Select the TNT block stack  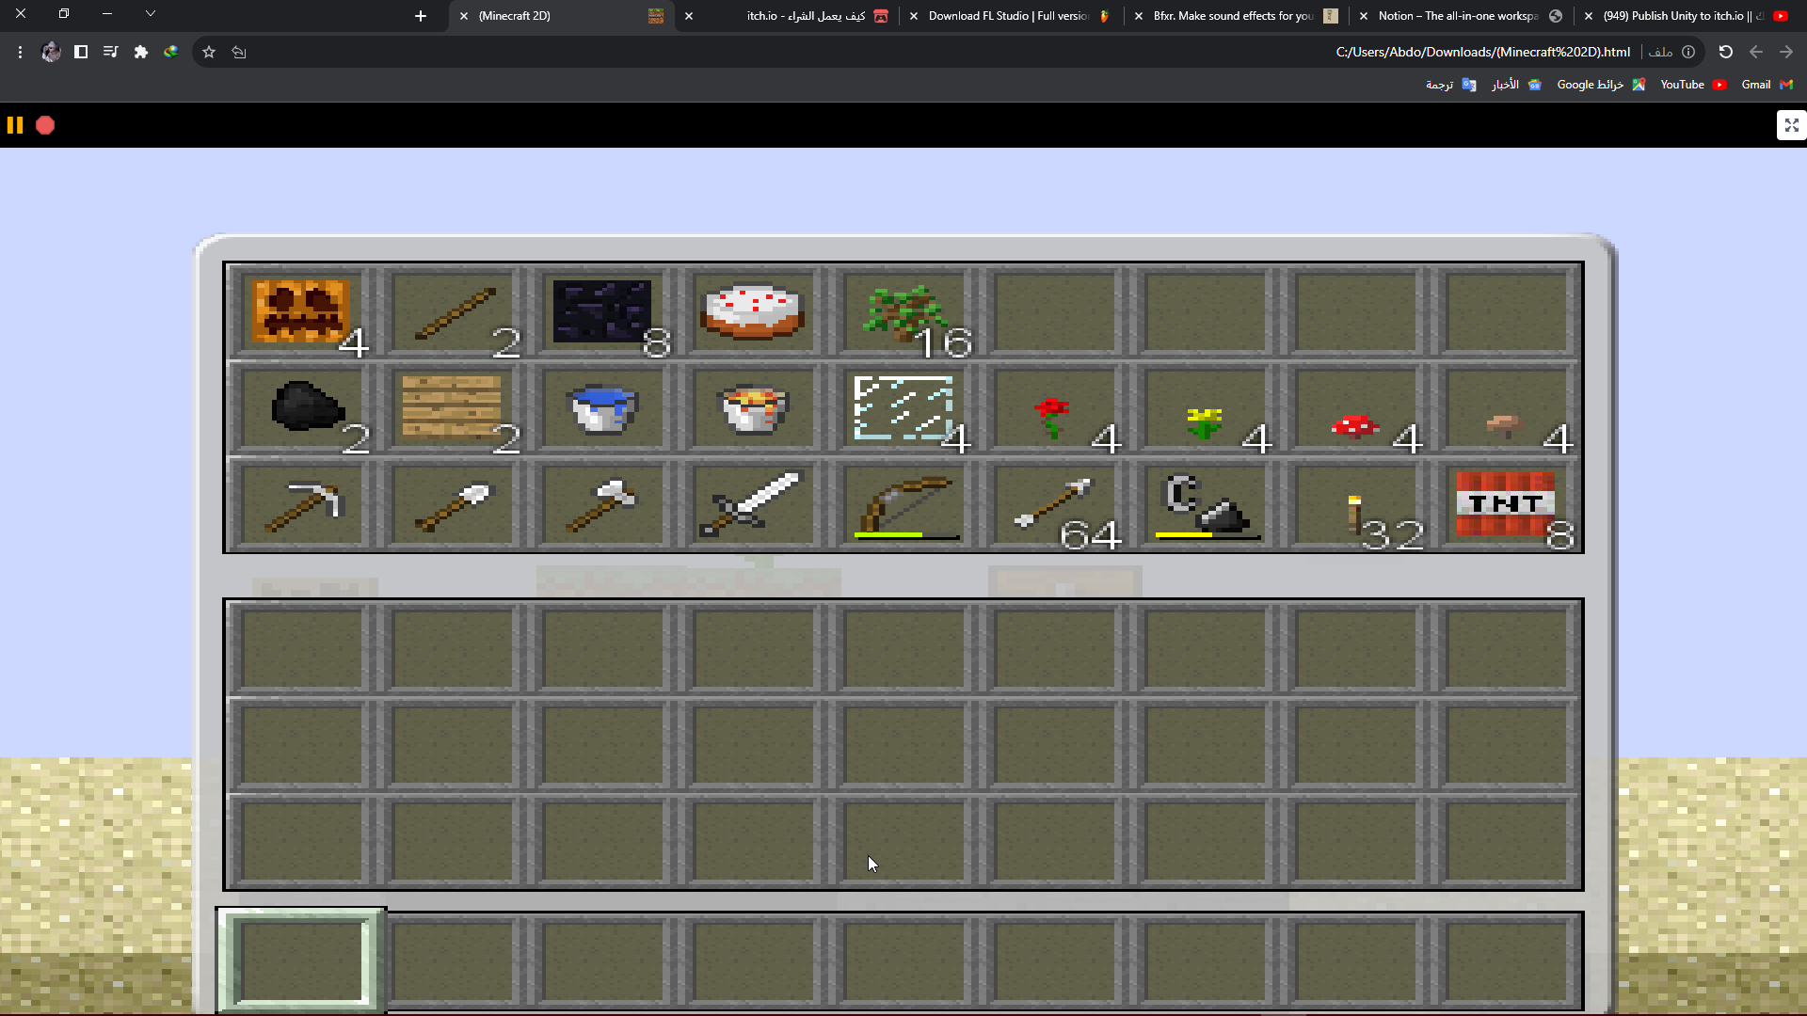[x=1505, y=504]
